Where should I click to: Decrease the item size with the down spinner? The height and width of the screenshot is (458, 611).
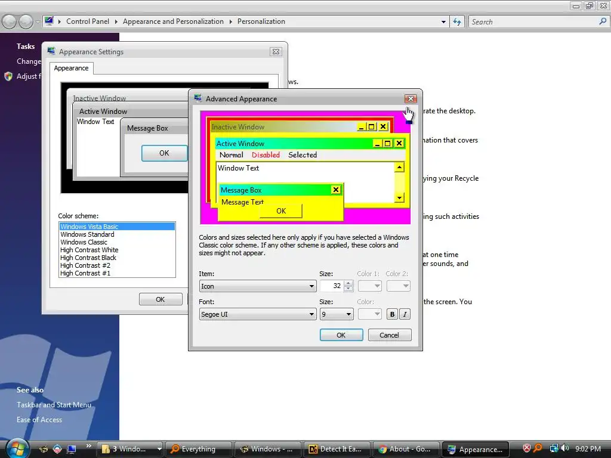point(348,289)
